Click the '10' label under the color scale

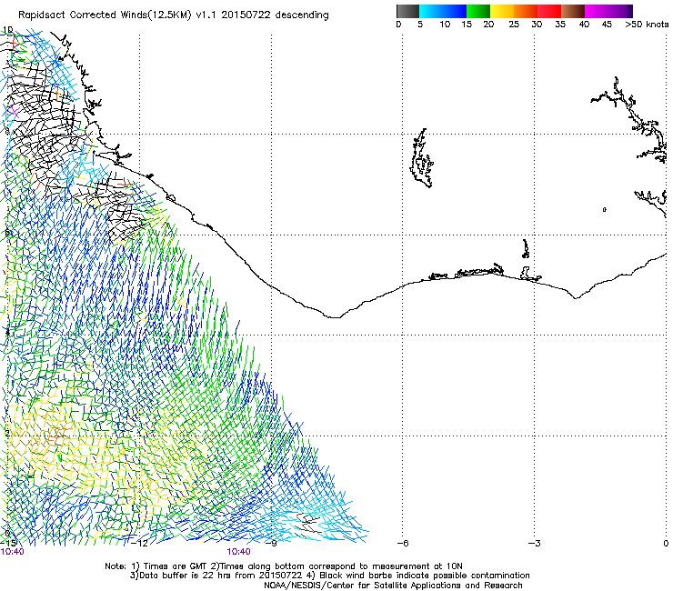445,25
